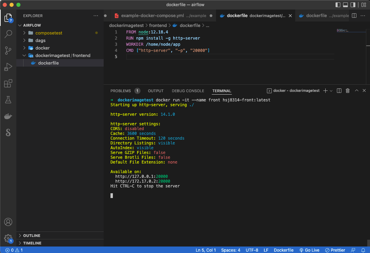Close the dockerimagetest dockerfile tab
370x253 pixels.
(x=290, y=16)
